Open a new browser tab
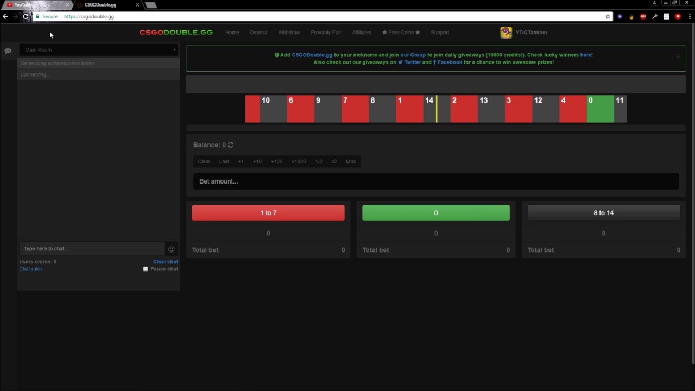This screenshot has height=391, width=695. 151,5
